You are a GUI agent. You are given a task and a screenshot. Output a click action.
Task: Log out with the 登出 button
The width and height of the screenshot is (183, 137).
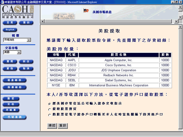[26, 23]
